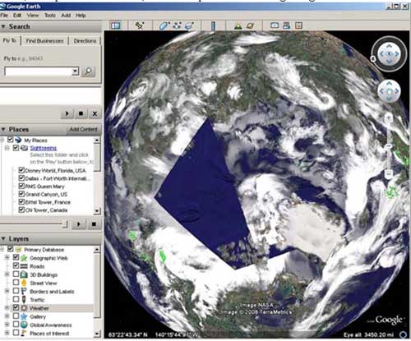
Task: Switch to the Directions tab
Action: coord(85,41)
